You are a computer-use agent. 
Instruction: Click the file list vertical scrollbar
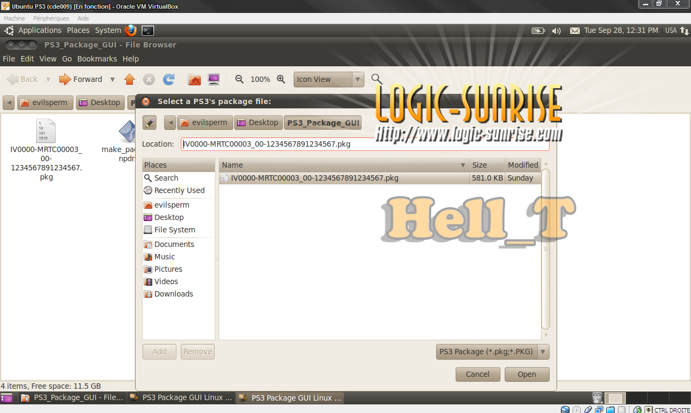pos(546,249)
